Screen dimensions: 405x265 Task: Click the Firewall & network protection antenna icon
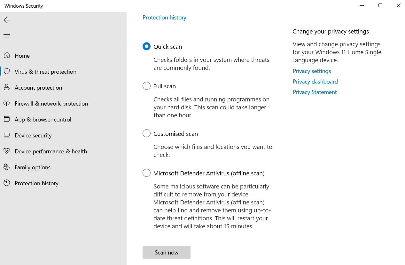coord(7,103)
